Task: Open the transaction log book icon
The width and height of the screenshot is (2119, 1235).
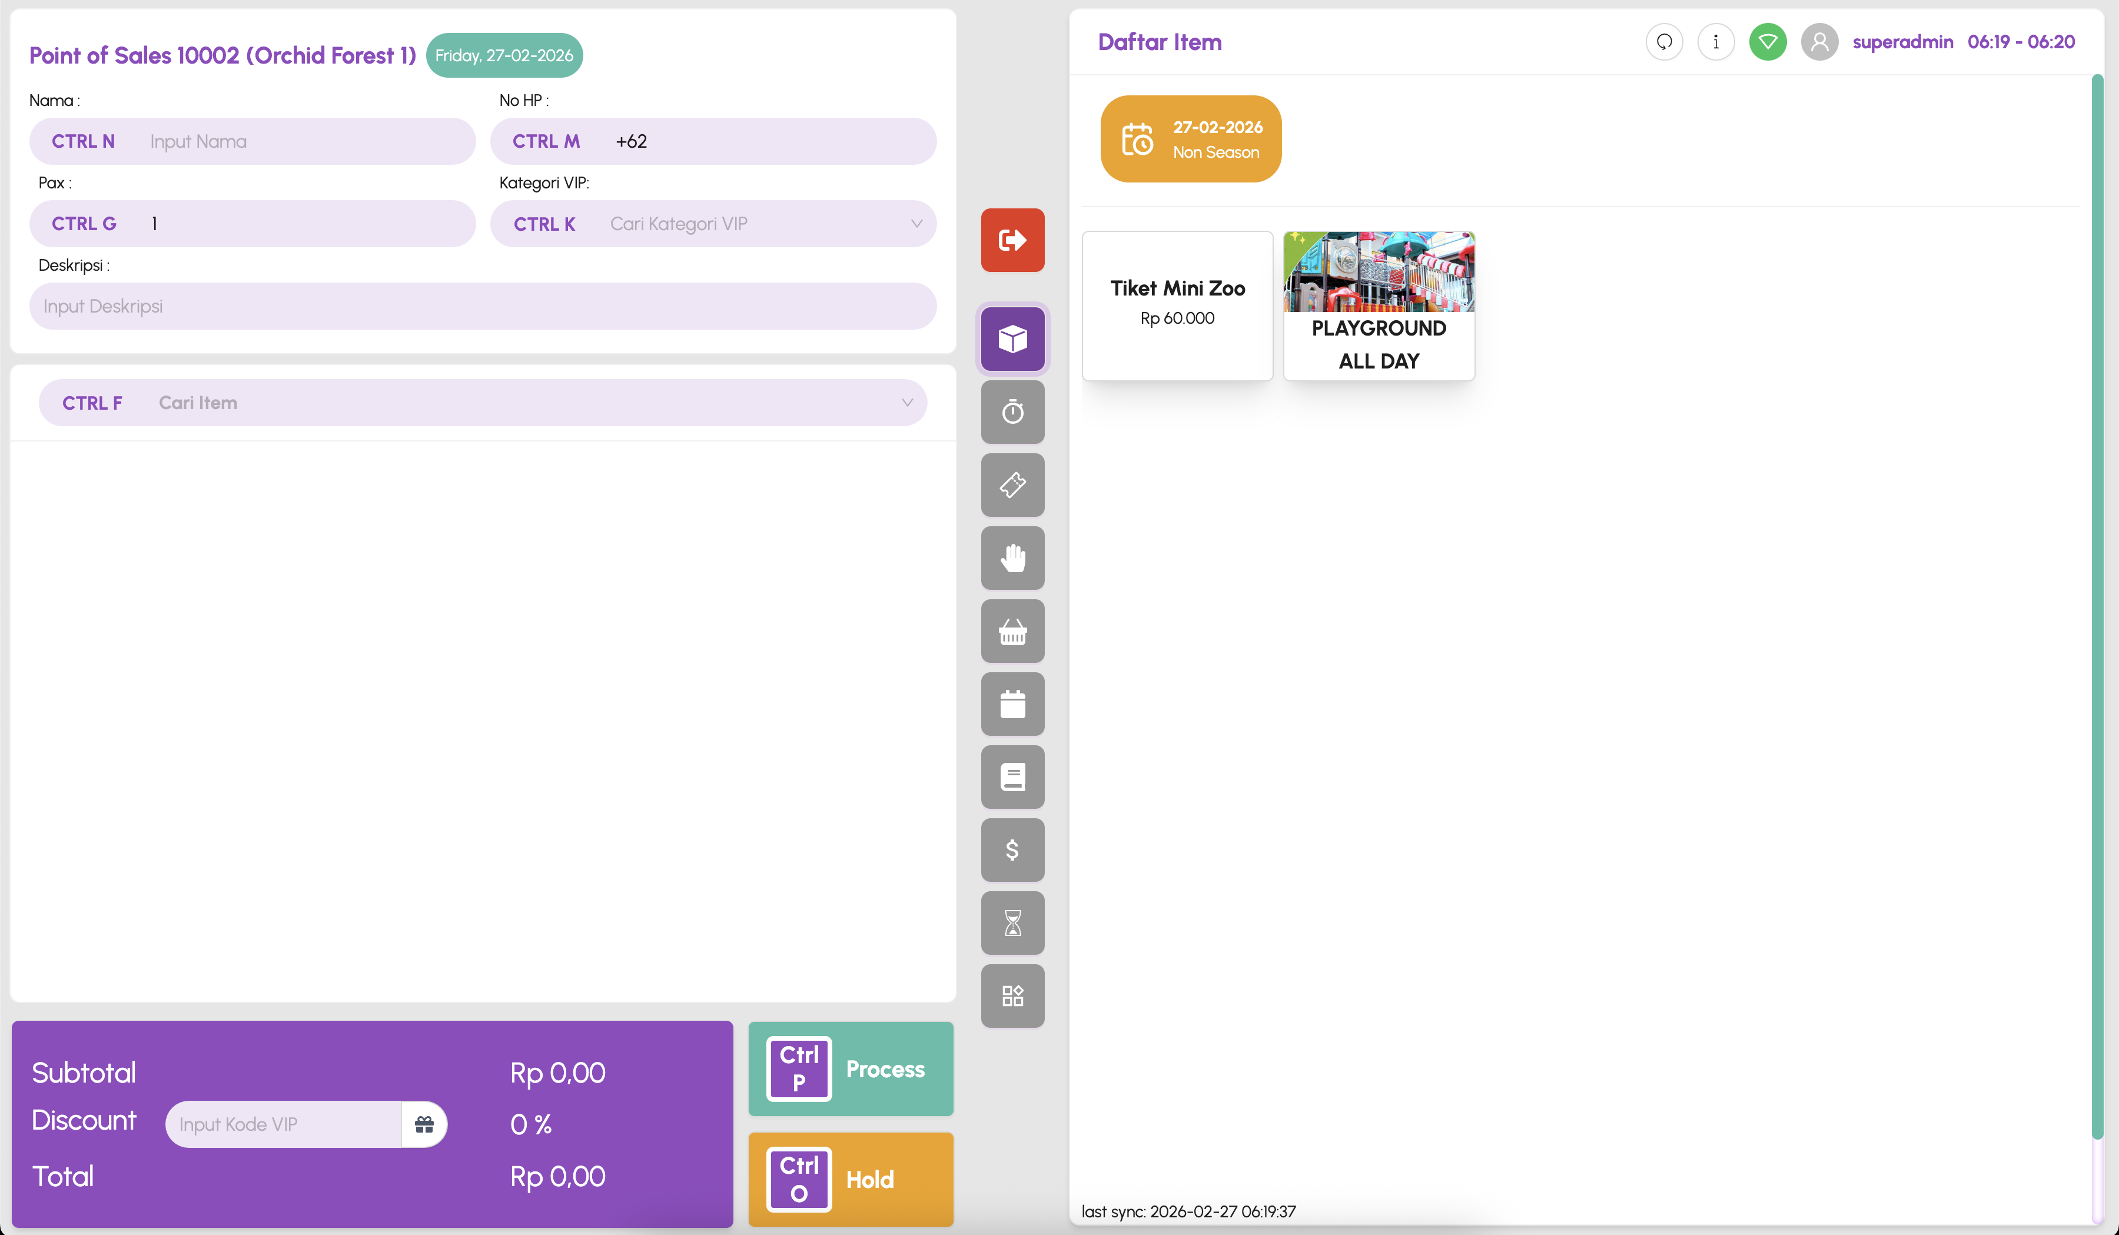Action: click(x=1012, y=777)
